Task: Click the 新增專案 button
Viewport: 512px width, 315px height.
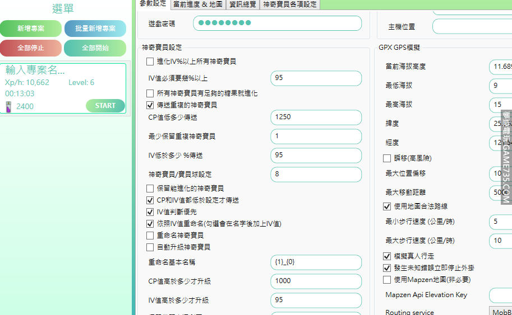Action: pyautogui.click(x=31, y=29)
